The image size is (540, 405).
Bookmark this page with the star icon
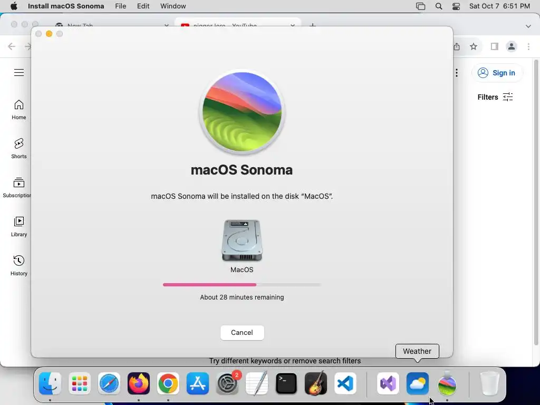(x=474, y=46)
